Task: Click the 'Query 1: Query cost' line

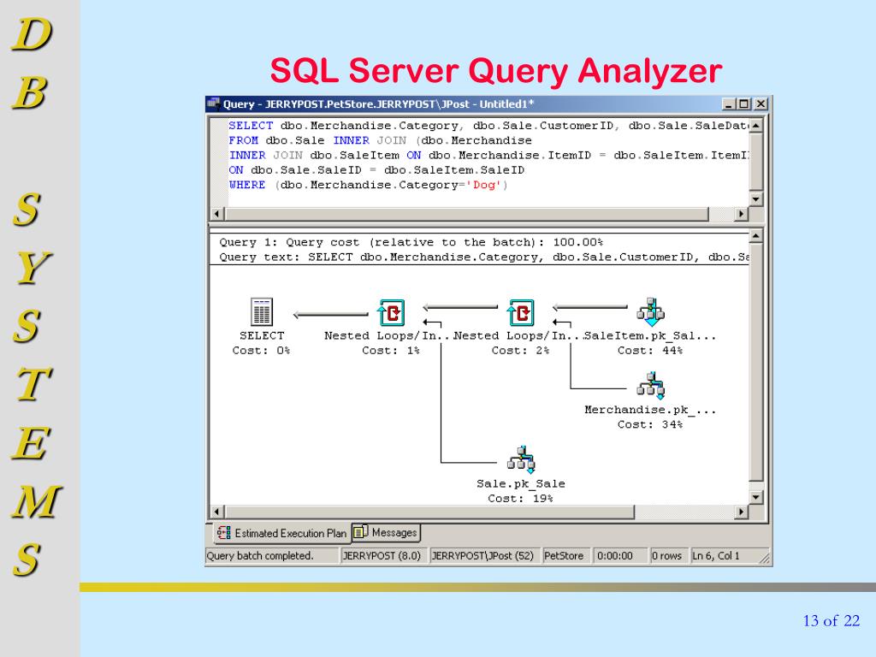Action: click(411, 242)
